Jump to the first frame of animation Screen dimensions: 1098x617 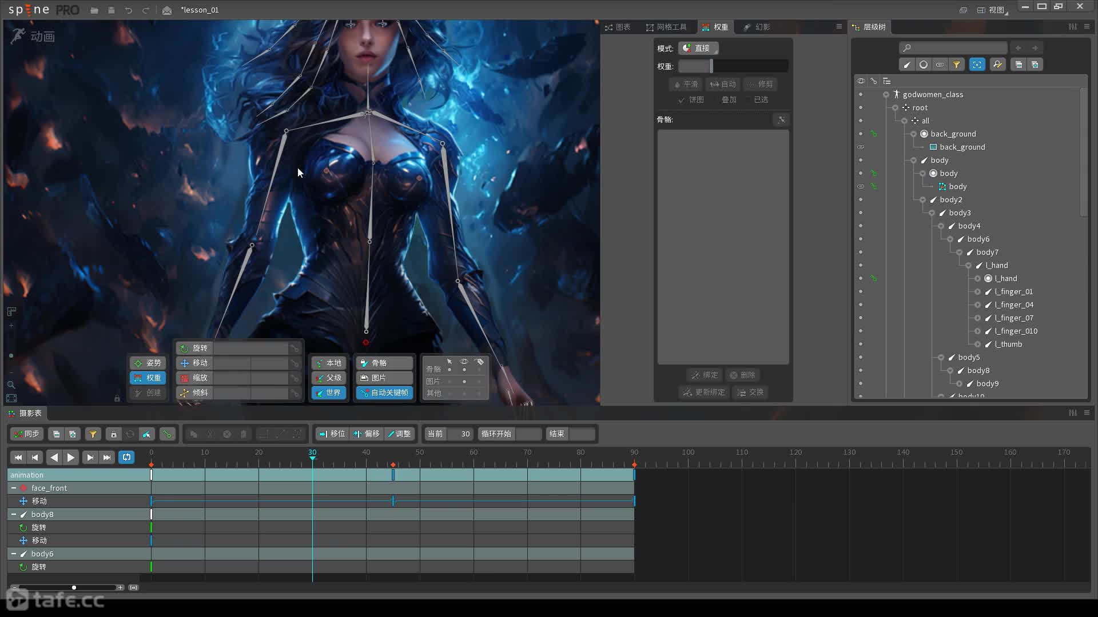pos(18,457)
